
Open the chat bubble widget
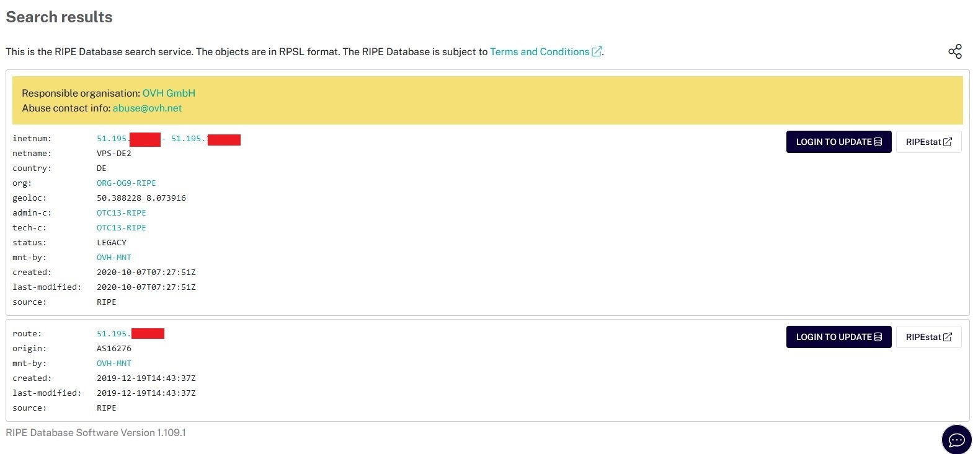click(x=956, y=440)
